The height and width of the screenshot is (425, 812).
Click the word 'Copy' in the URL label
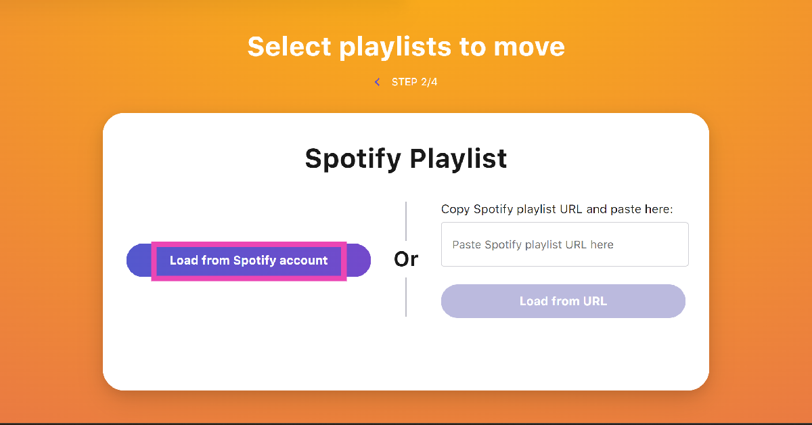pyautogui.click(x=456, y=209)
